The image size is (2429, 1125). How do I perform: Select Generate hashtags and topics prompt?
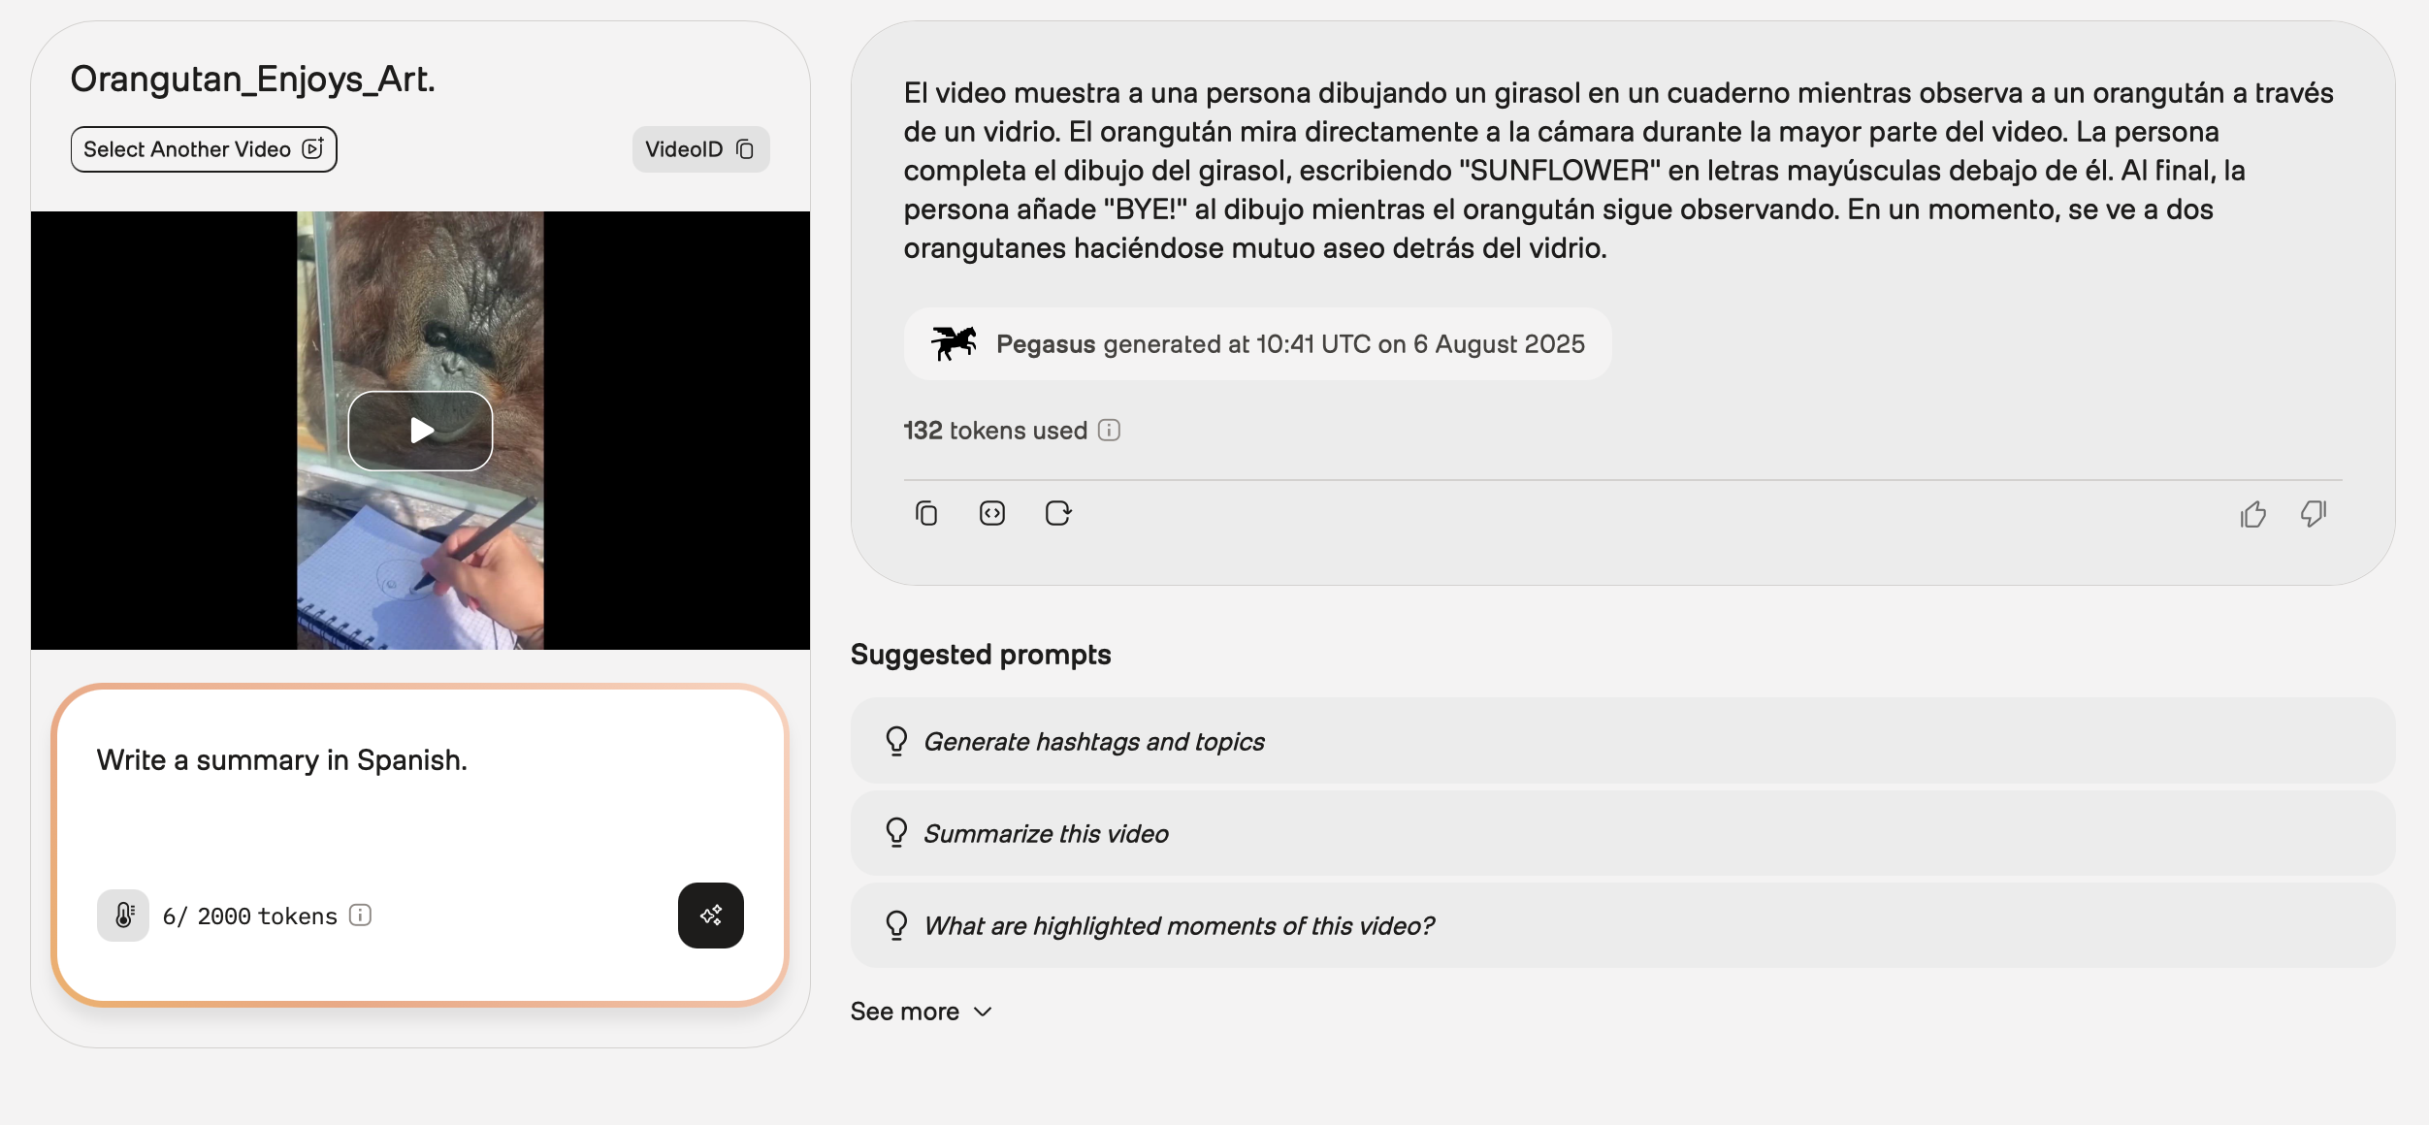1622,741
